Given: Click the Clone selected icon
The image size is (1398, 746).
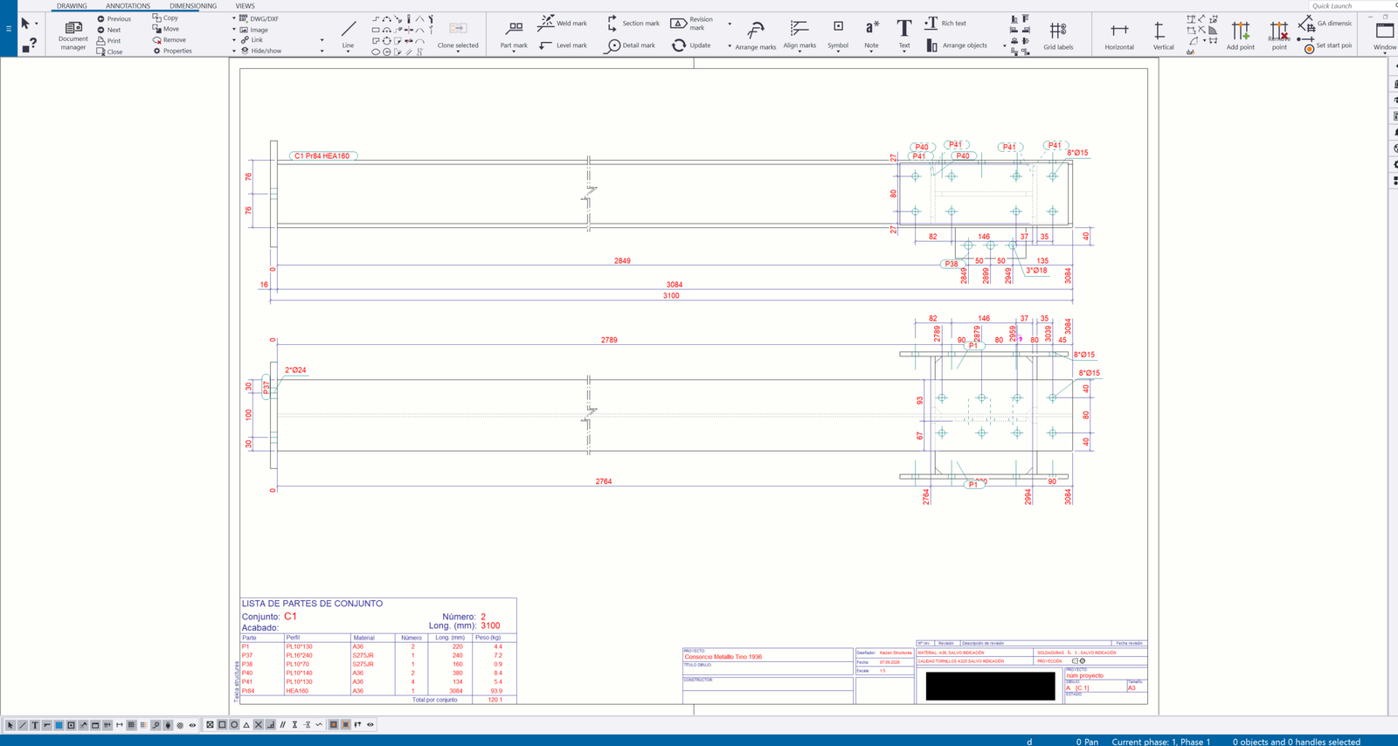Looking at the screenshot, I should (457, 28).
